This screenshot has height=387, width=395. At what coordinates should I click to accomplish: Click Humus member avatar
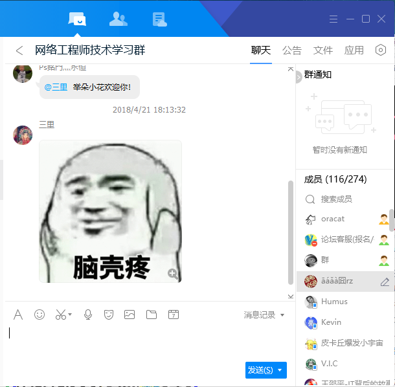[x=311, y=302]
